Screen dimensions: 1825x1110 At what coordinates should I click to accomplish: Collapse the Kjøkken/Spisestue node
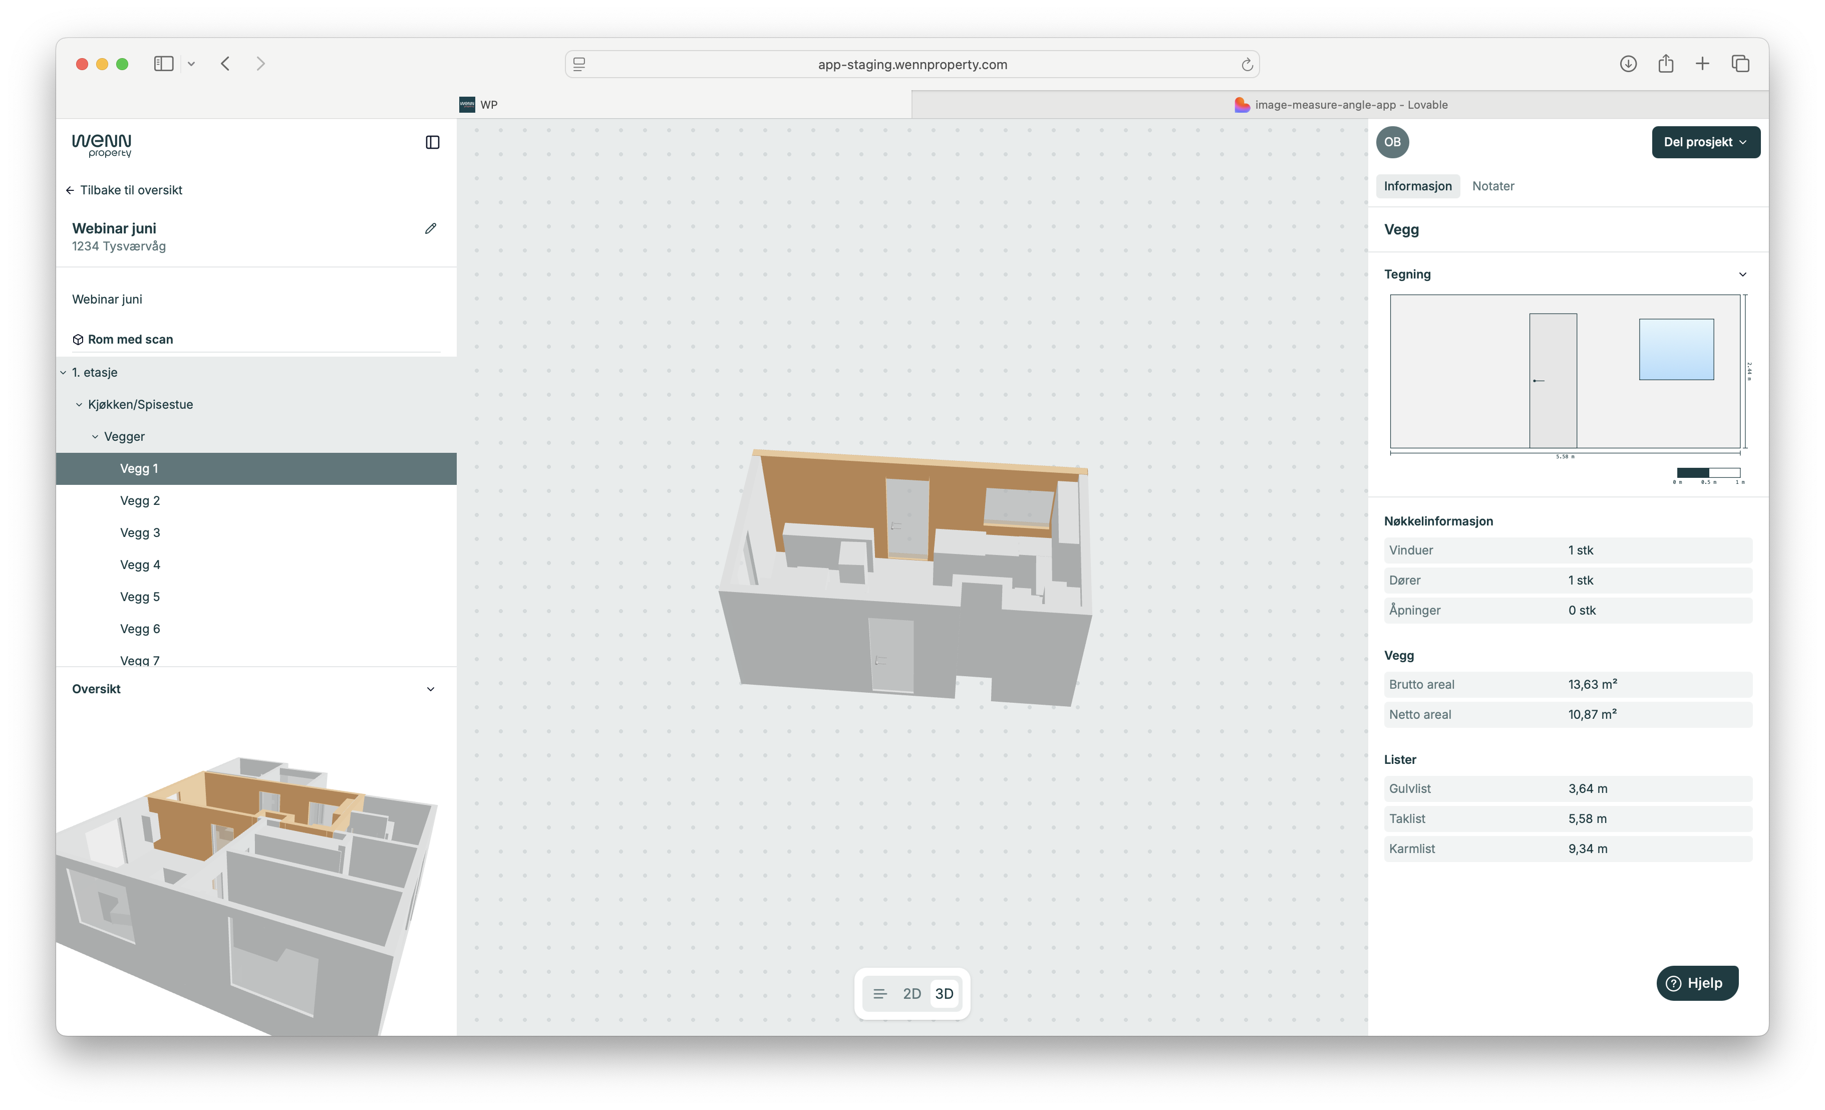79,405
